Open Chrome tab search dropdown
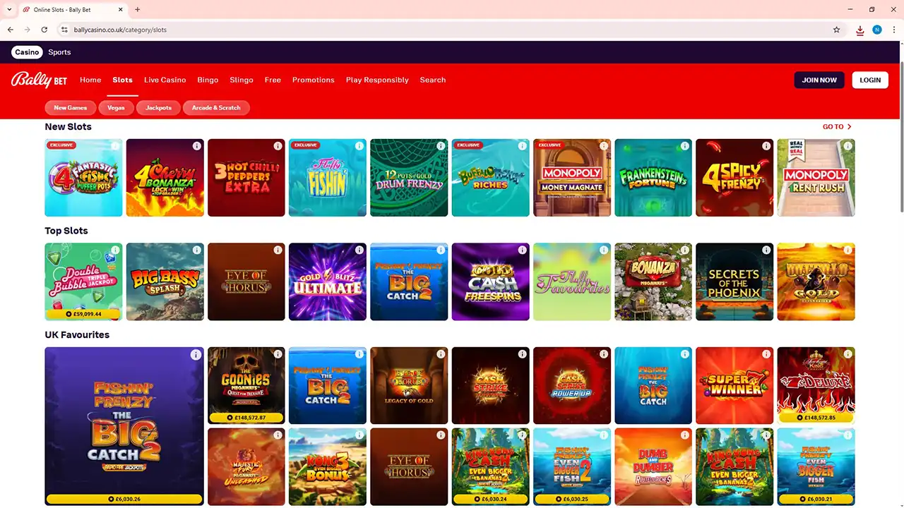The width and height of the screenshot is (904, 508). pos(9,9)
